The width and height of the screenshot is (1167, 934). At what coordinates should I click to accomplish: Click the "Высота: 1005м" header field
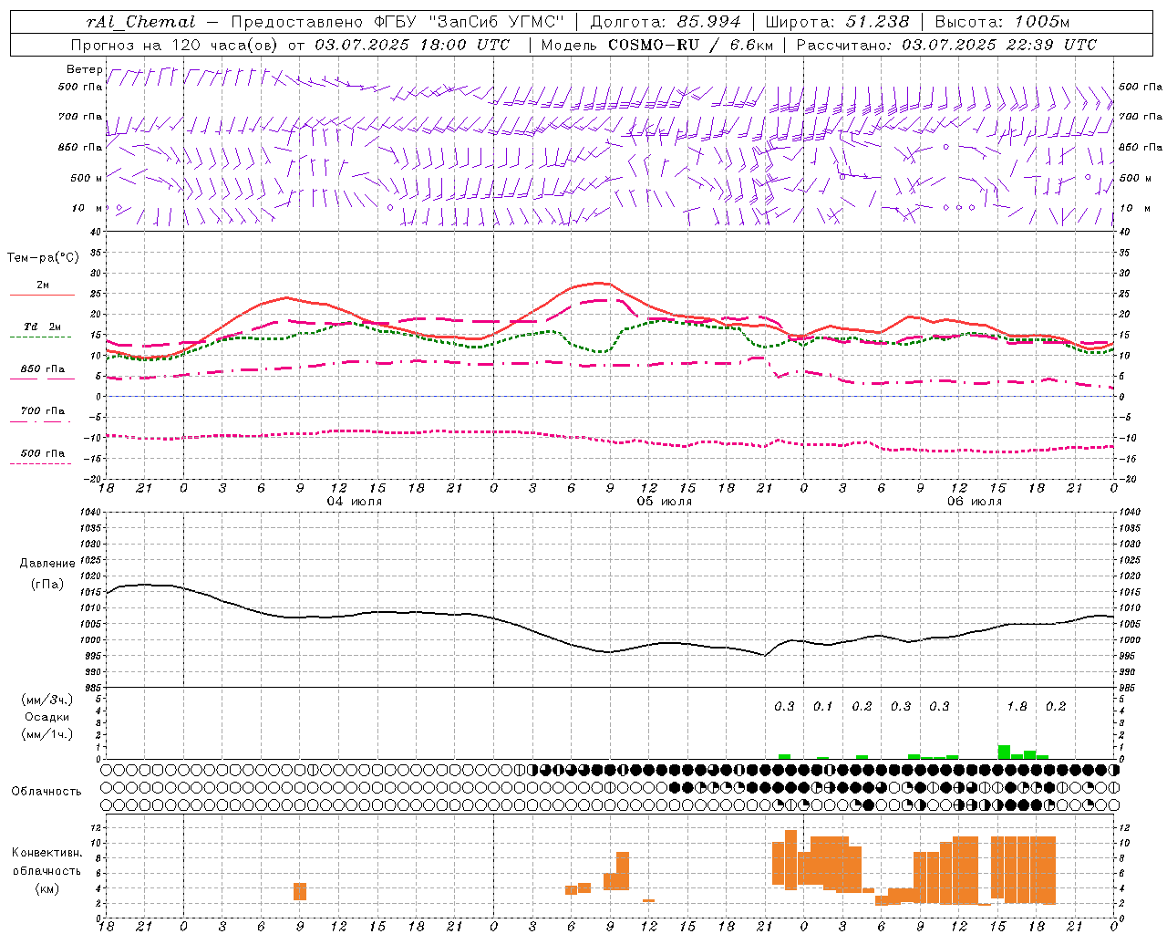tap(1002, 22)
